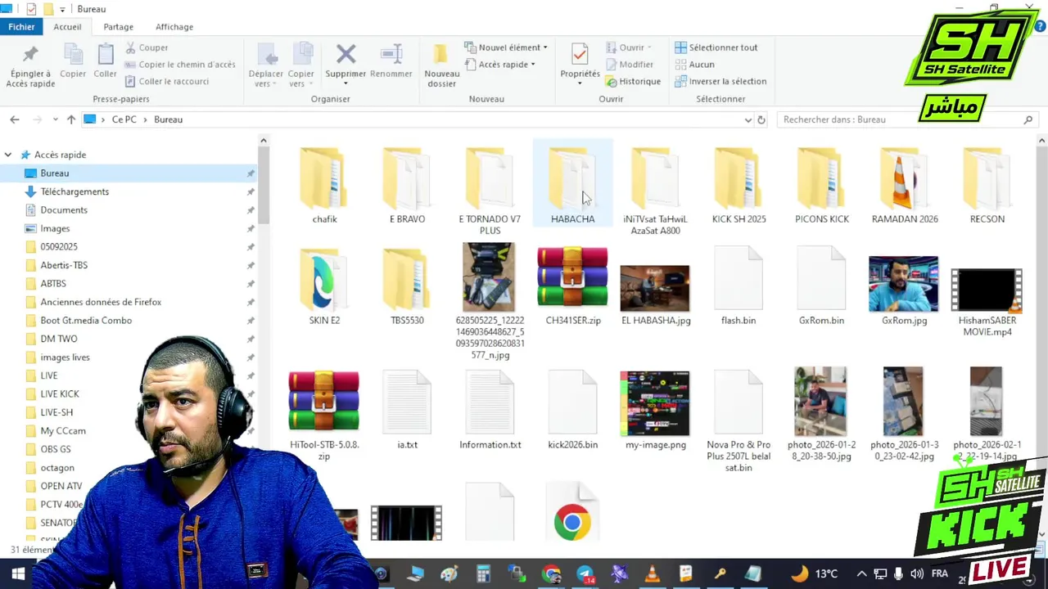Select the ia.txt file
Screen dimensions: 1048x589
(407, 411)
